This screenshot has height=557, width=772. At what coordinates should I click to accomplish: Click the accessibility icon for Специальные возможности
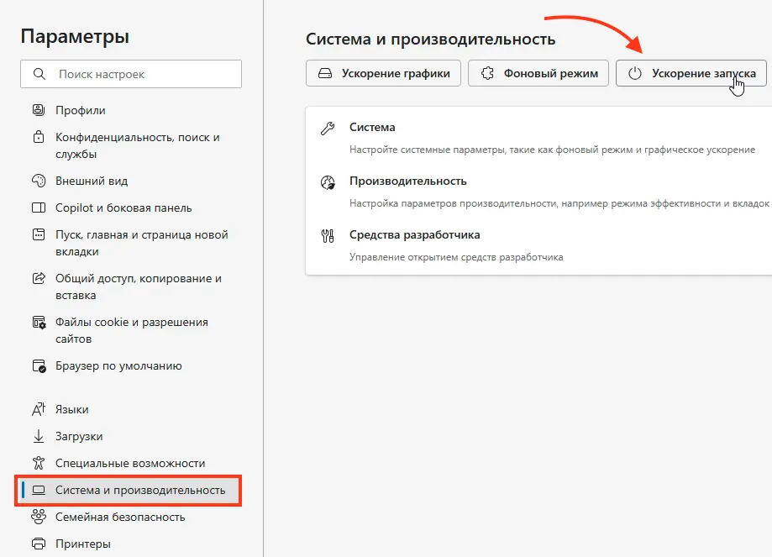tap(39, 463)
